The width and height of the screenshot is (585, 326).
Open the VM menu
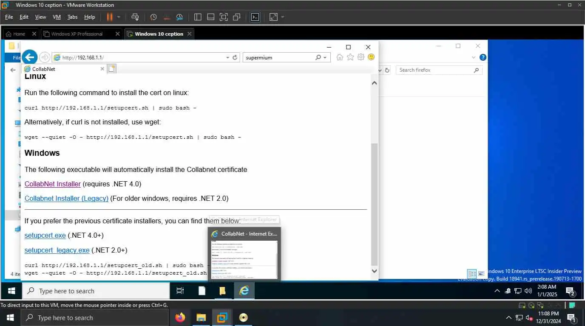pyautogui.click(x=57, y=17)
